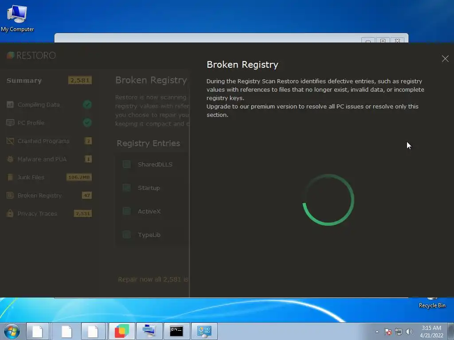Click the Compiling Data green checkmark
Viewport: 454px width, 340px height.
coord(87,104)
